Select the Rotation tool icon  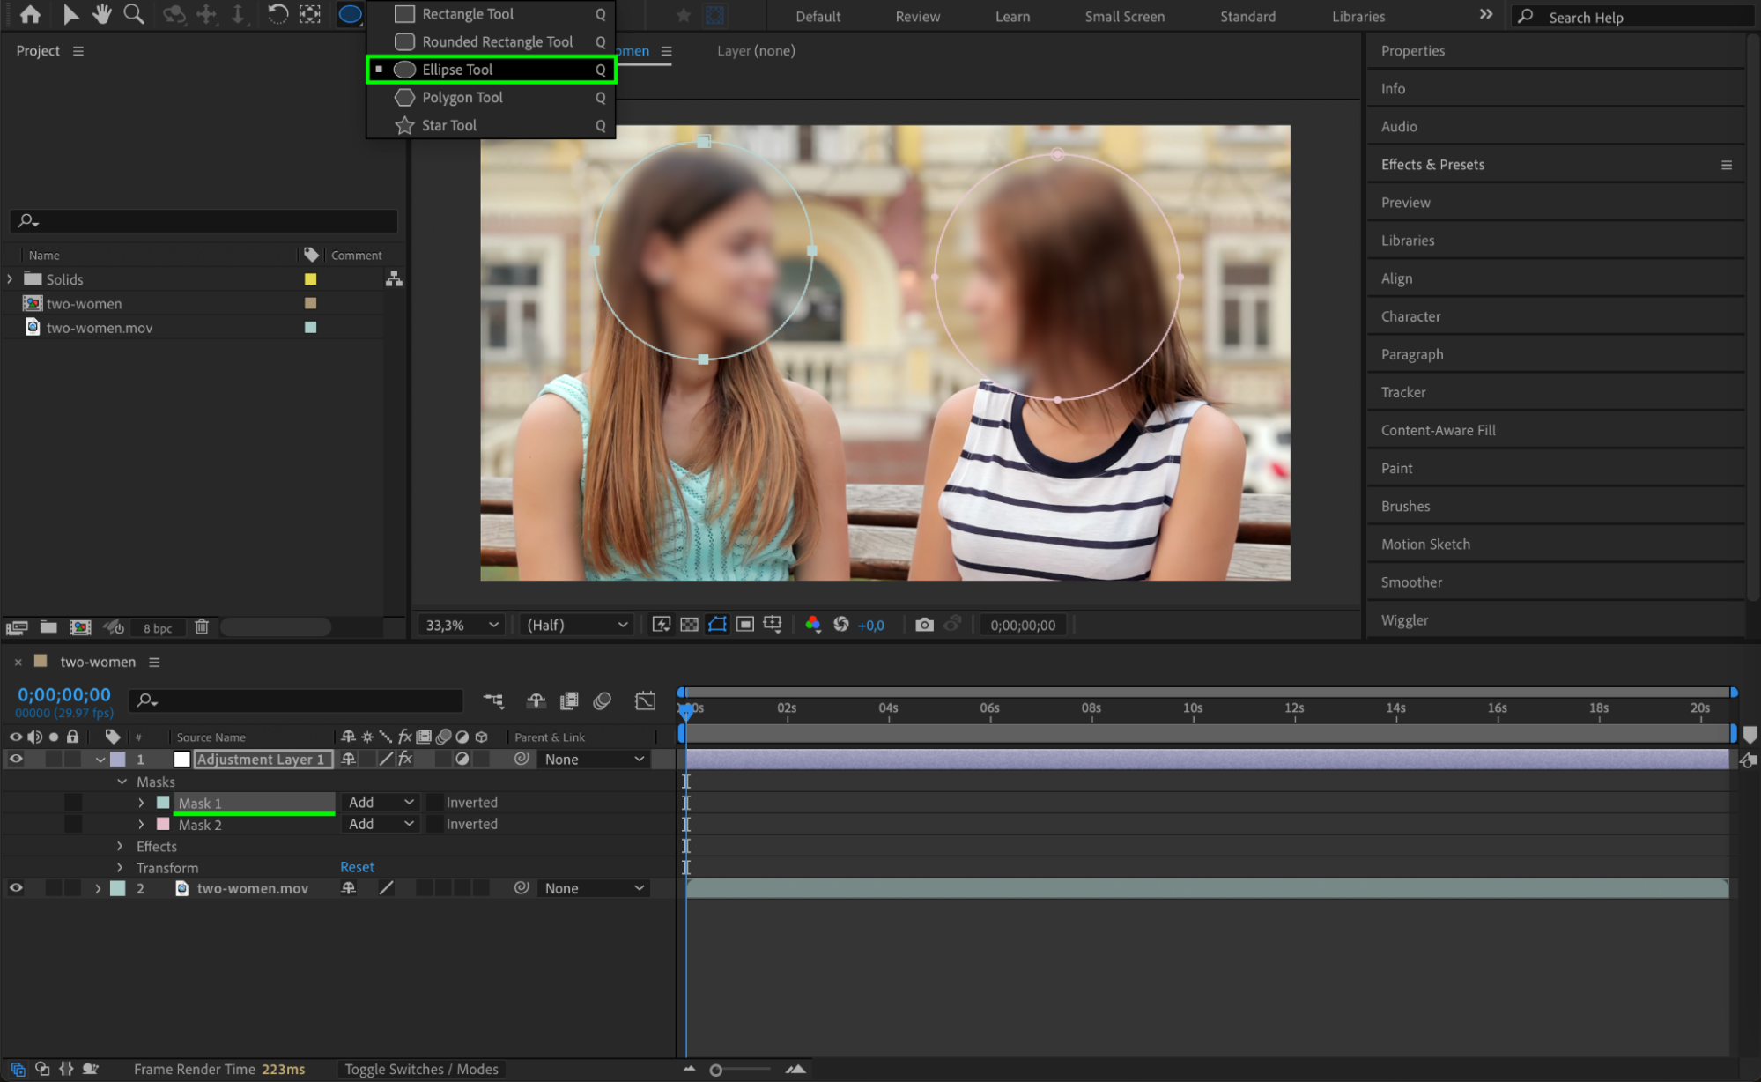point(277,14)
